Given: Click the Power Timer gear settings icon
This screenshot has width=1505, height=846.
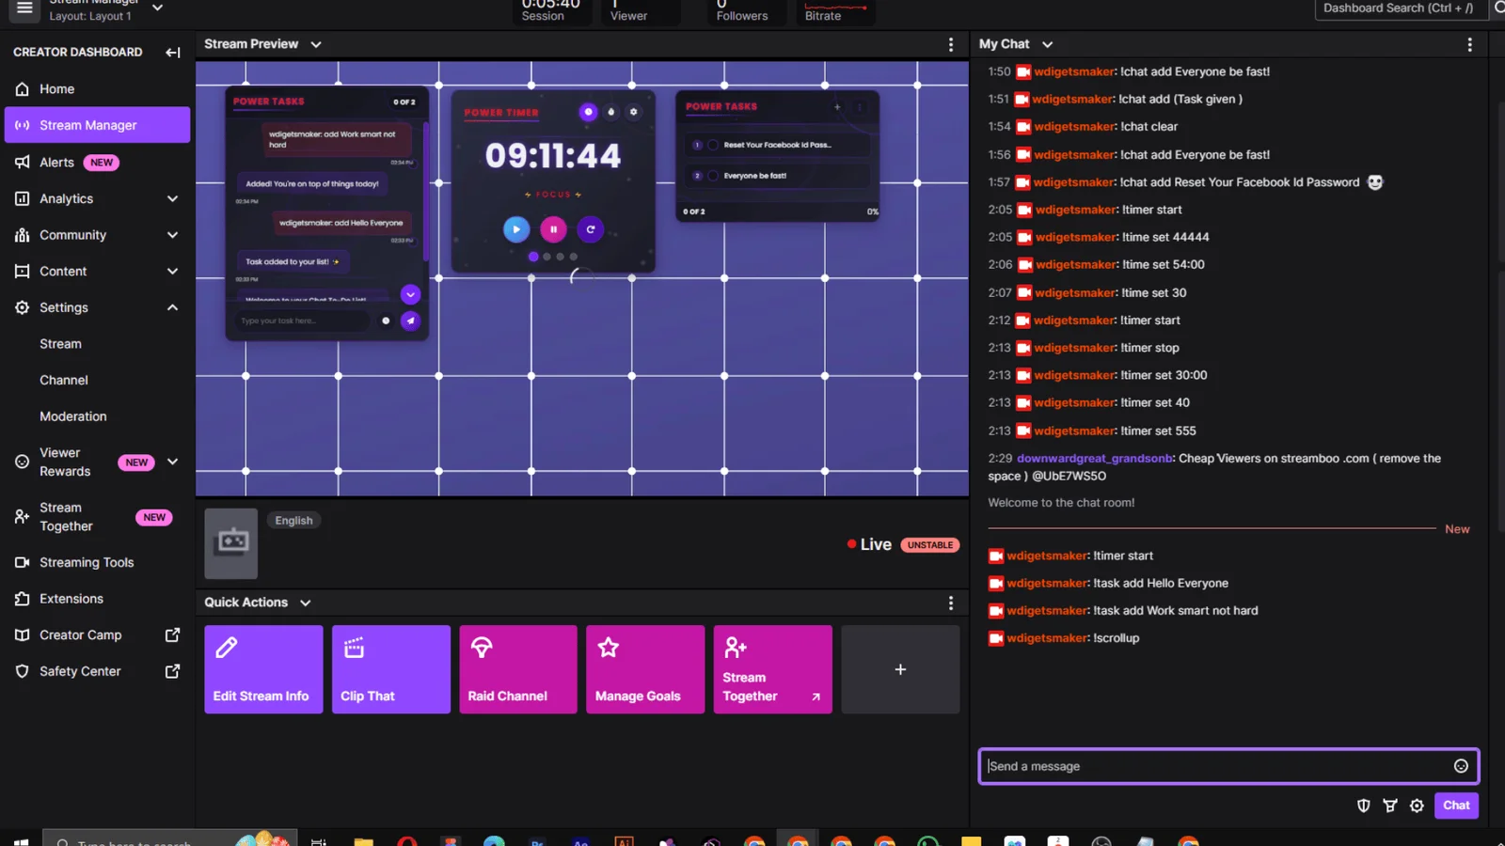Looking at the screenshot, I should click(634, 112).
